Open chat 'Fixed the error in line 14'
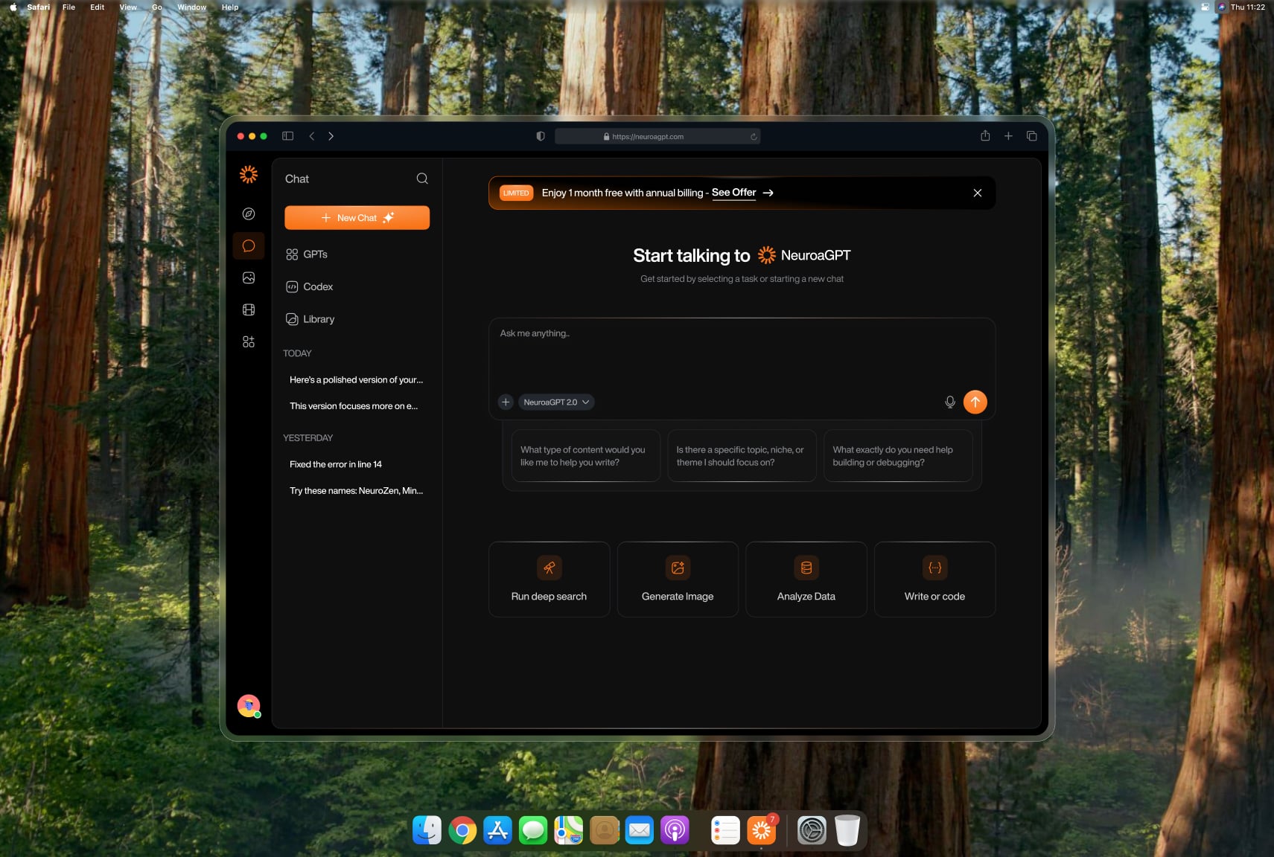The image size is (1274, 857). [x=336, y=464]
